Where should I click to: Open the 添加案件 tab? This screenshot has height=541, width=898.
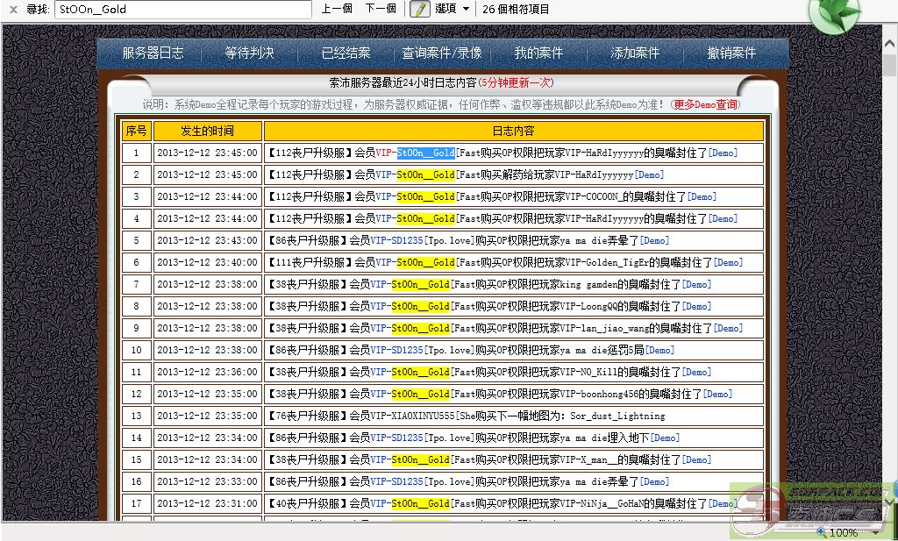(x=635, y=53)
